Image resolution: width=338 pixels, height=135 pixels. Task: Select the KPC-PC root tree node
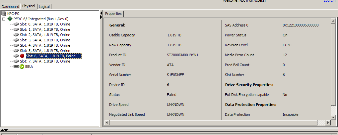point(13,14)
